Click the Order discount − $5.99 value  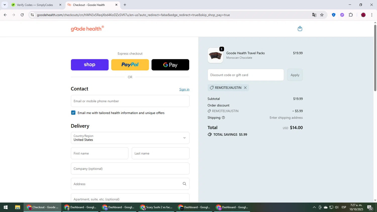coord(297,111)
